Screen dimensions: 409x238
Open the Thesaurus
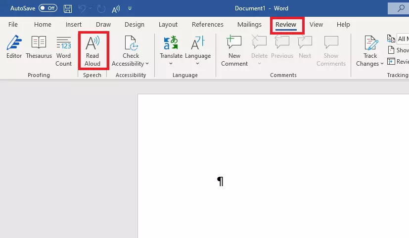click(39, 50)
